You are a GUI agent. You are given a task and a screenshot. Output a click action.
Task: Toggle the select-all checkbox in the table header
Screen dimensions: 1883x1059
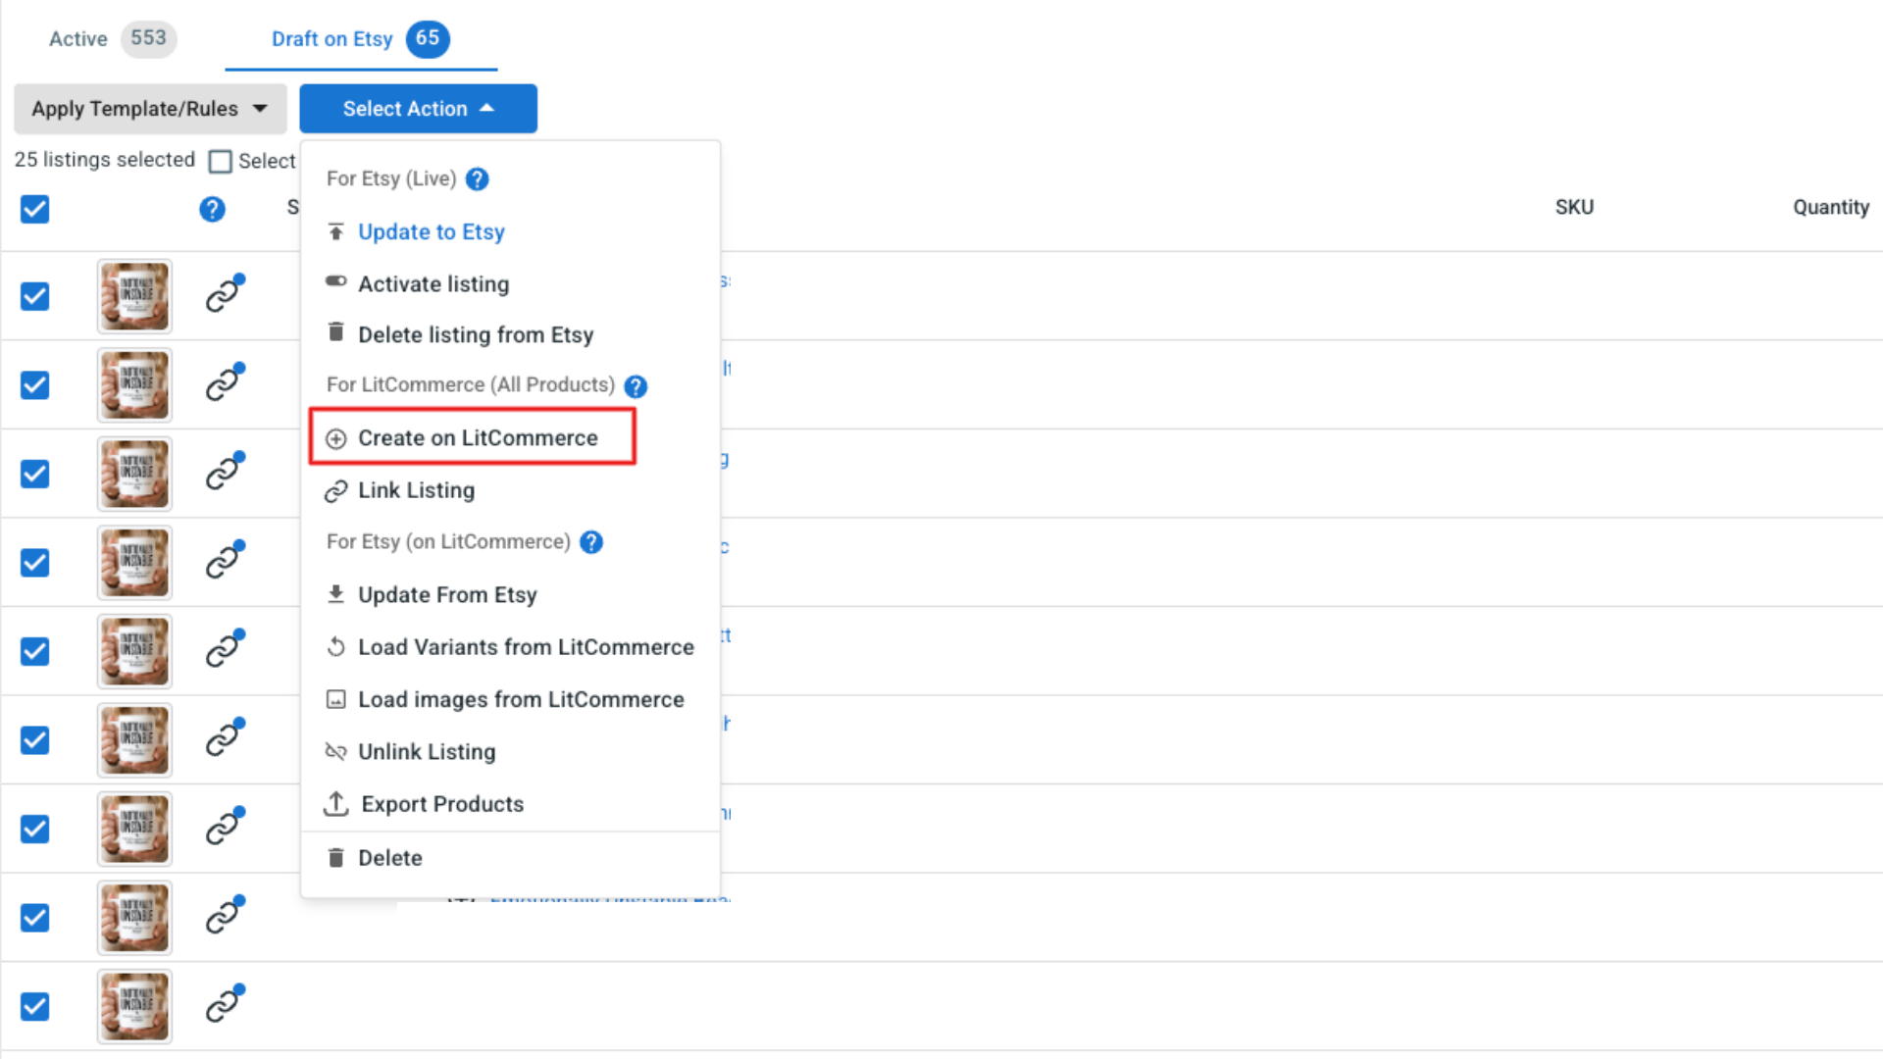[x=34, y=209]
